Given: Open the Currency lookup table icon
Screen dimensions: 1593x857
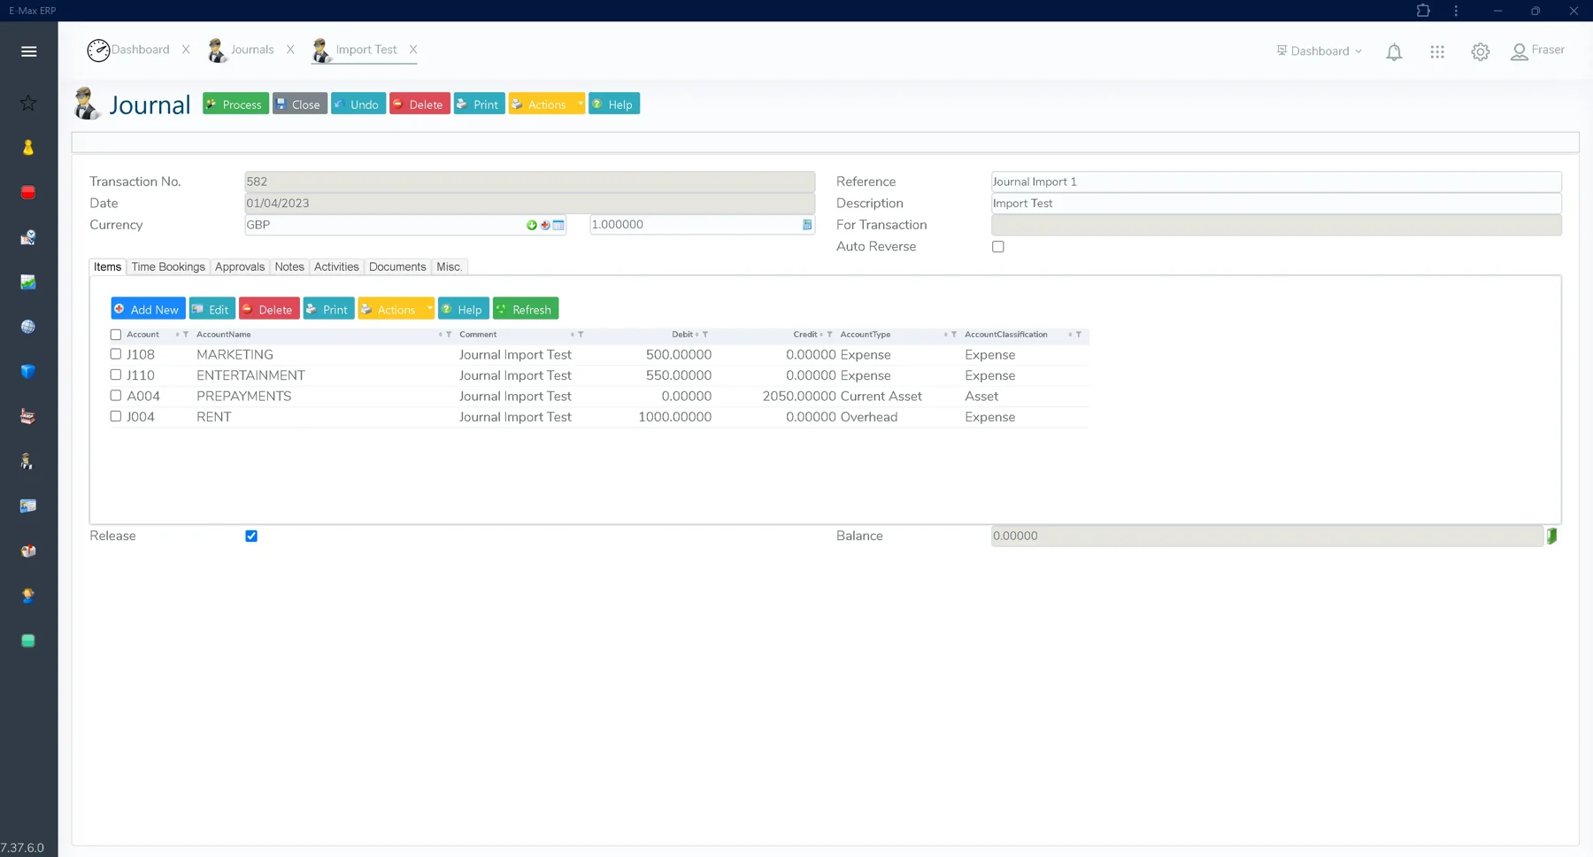Looking at the screenshot, I should (558, 225).
